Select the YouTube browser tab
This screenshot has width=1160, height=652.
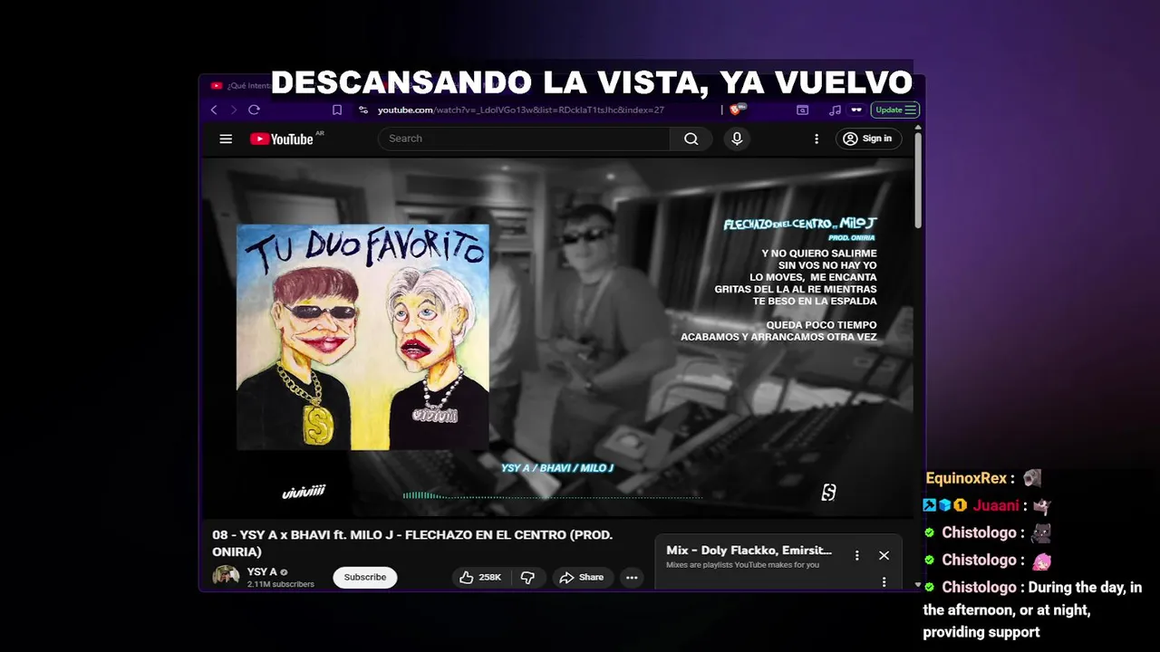click(x=240, y=86)
